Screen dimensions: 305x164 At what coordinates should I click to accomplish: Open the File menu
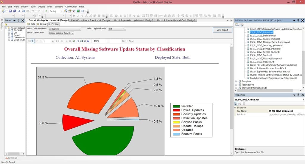pos(4,7)
